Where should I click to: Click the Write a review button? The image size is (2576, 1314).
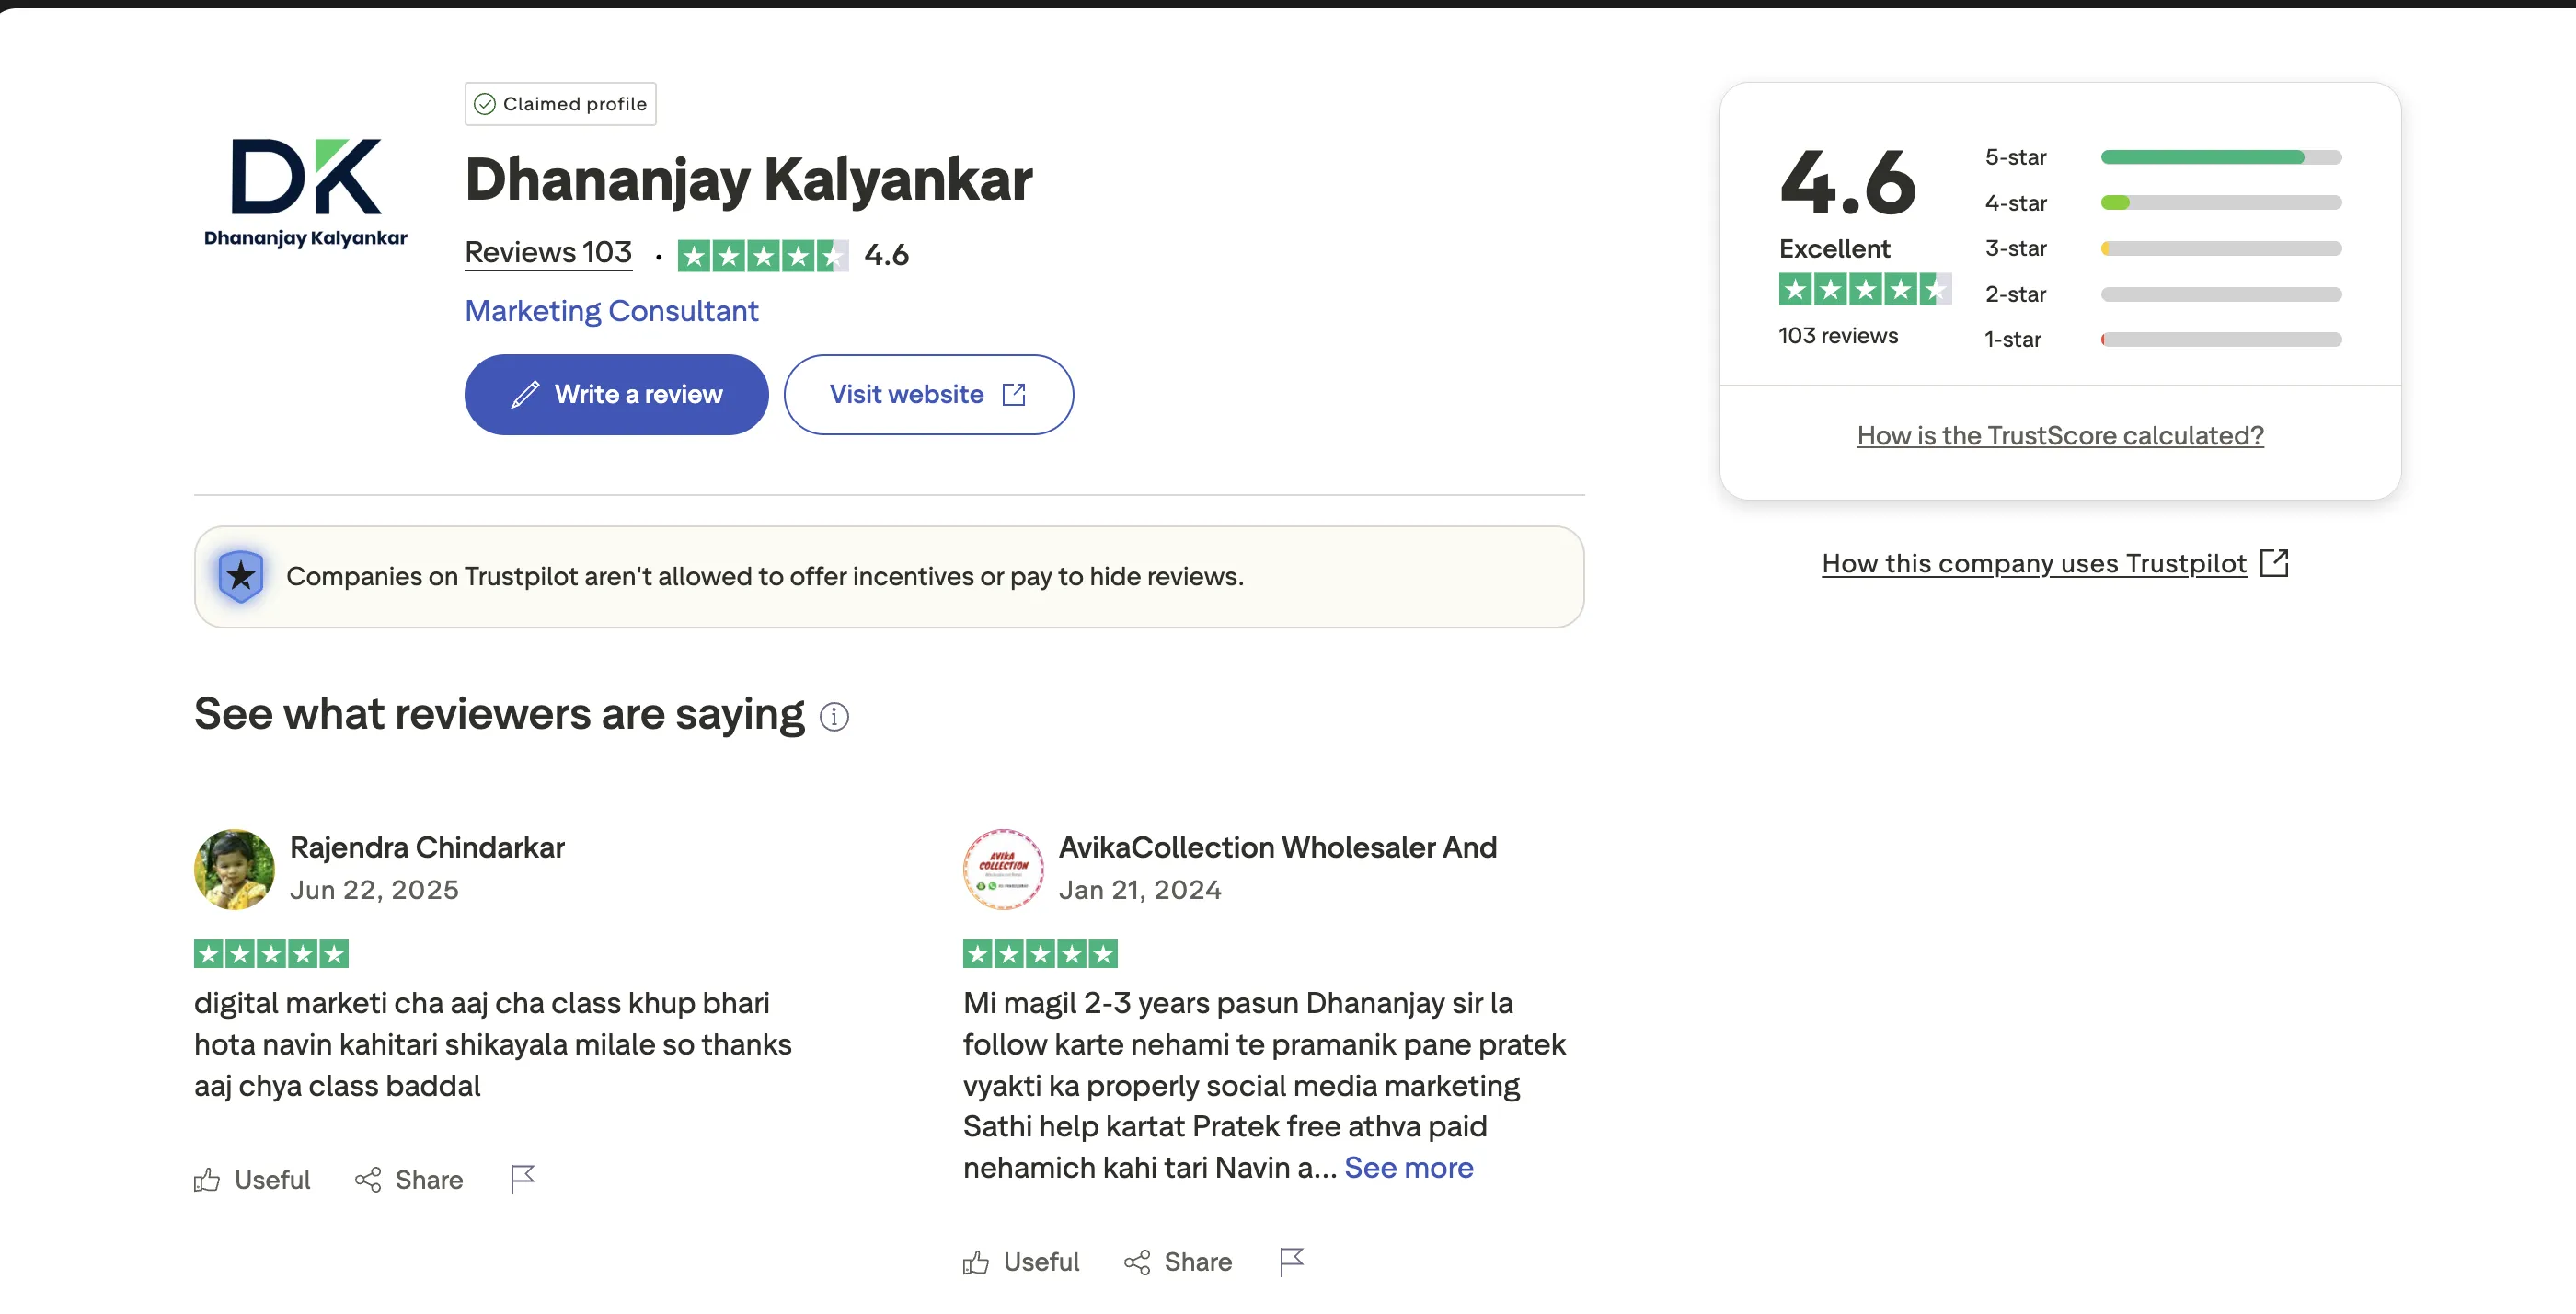(x=616, y=394)
